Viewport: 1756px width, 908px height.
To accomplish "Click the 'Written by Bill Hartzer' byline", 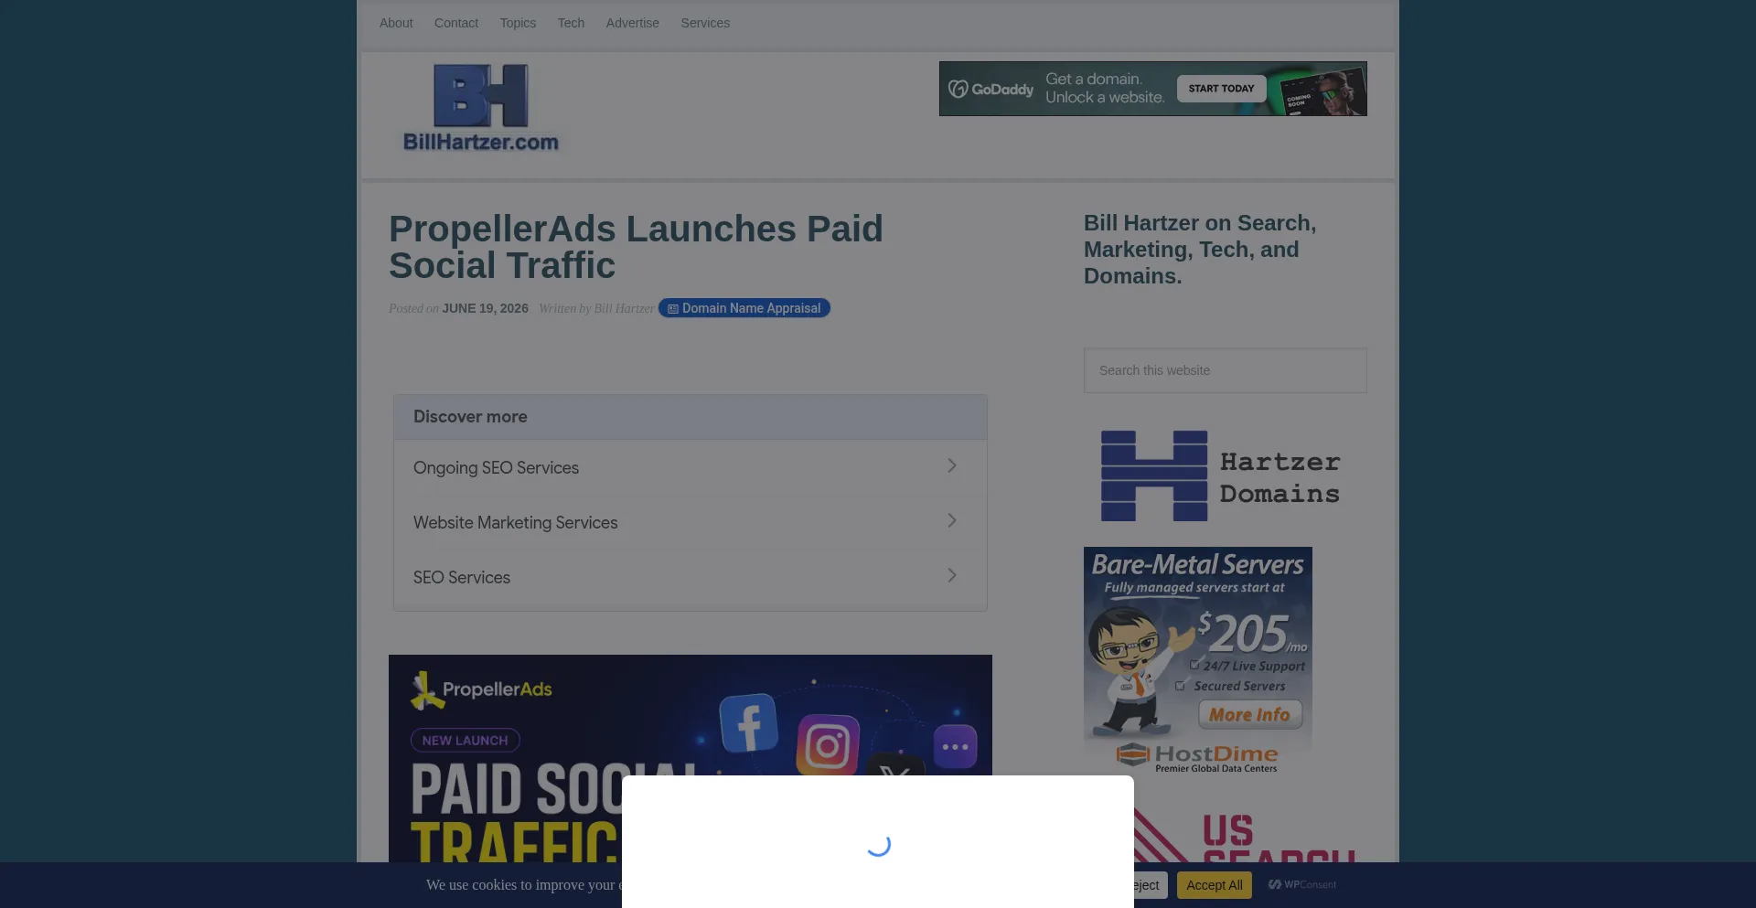I will click(596, 308).
